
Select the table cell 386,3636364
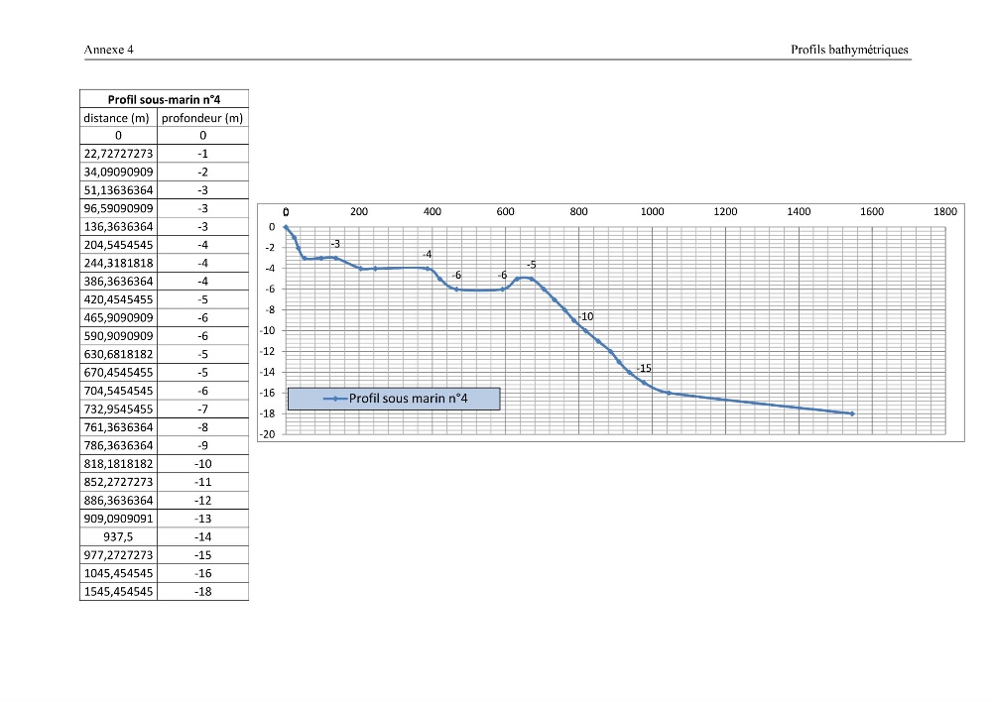[118, 282]
